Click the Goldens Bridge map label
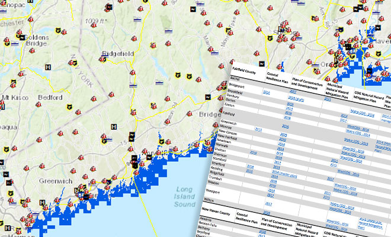This screenshot has height=237, width=391. click(x=37, y=40)
